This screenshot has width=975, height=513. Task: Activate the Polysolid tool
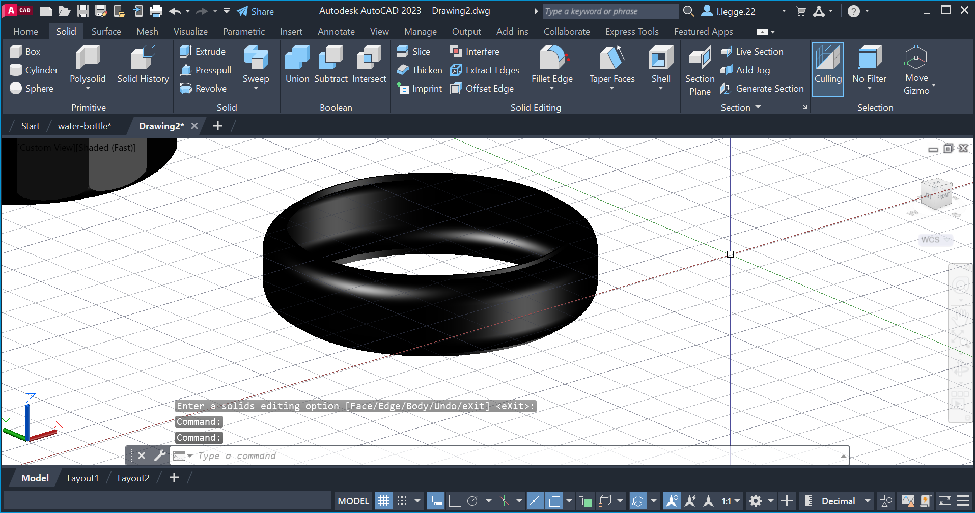coord(88,64)
